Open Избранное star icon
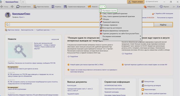 149,7
